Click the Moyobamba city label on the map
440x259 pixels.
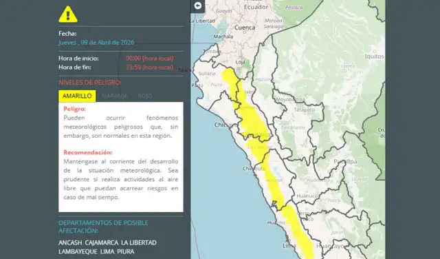click(x=290, y=100)
